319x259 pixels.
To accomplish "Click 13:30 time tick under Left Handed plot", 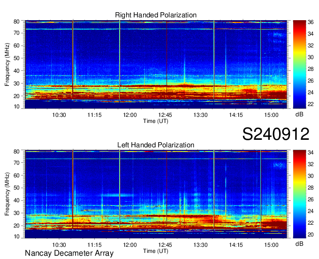I will 200,245.
